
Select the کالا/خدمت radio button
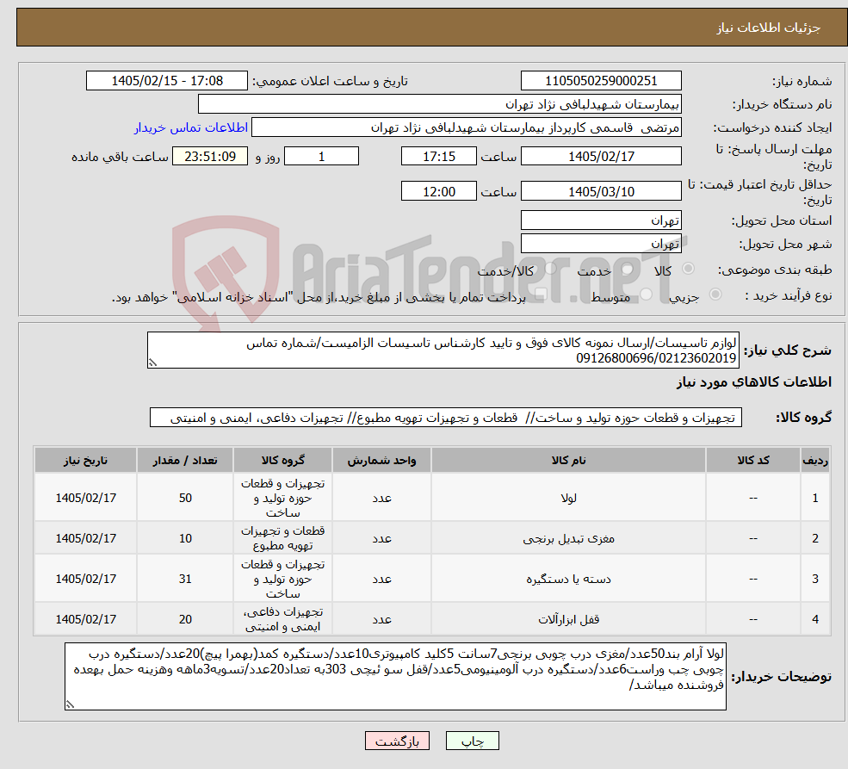(550, 269)
